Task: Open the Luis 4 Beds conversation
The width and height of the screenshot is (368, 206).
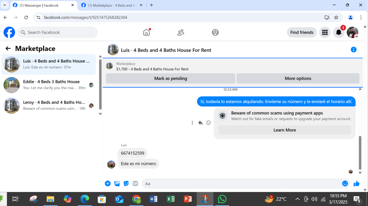Action: point(49,64)
